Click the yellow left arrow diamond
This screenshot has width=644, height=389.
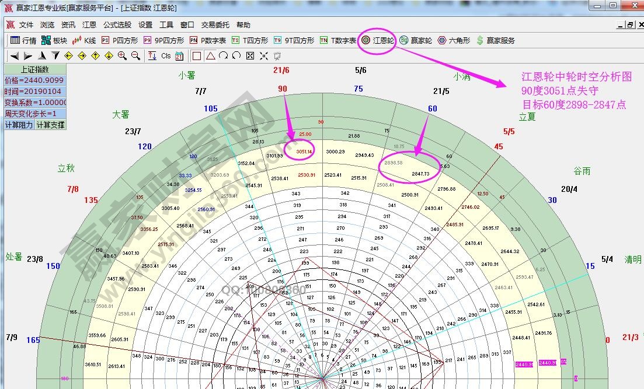click(x=68, y=56)
